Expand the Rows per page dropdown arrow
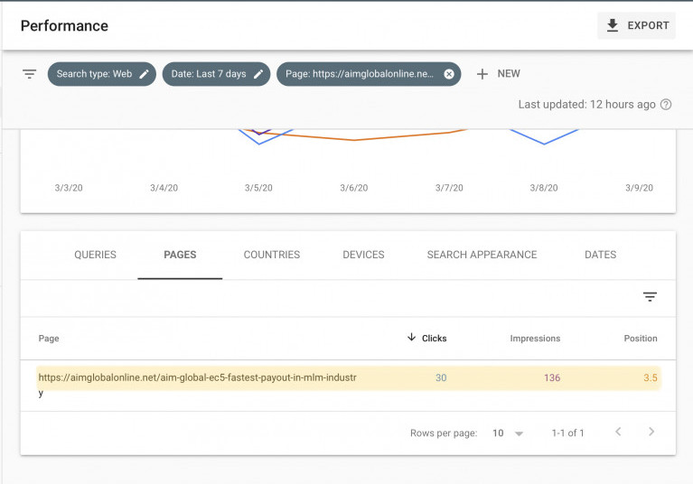Image resolution: width=693 pixels, height=484 pixels. pos(519,433)
